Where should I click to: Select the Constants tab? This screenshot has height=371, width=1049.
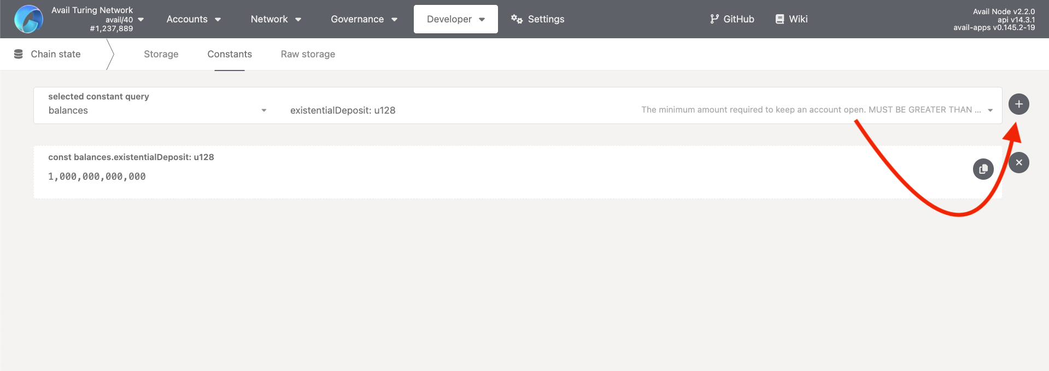[x=230, y=54]
